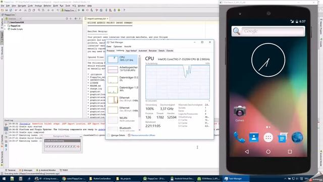Click the project panel settings gear icon
Viewport: 323px width, 182px height.
coord(75,19)
